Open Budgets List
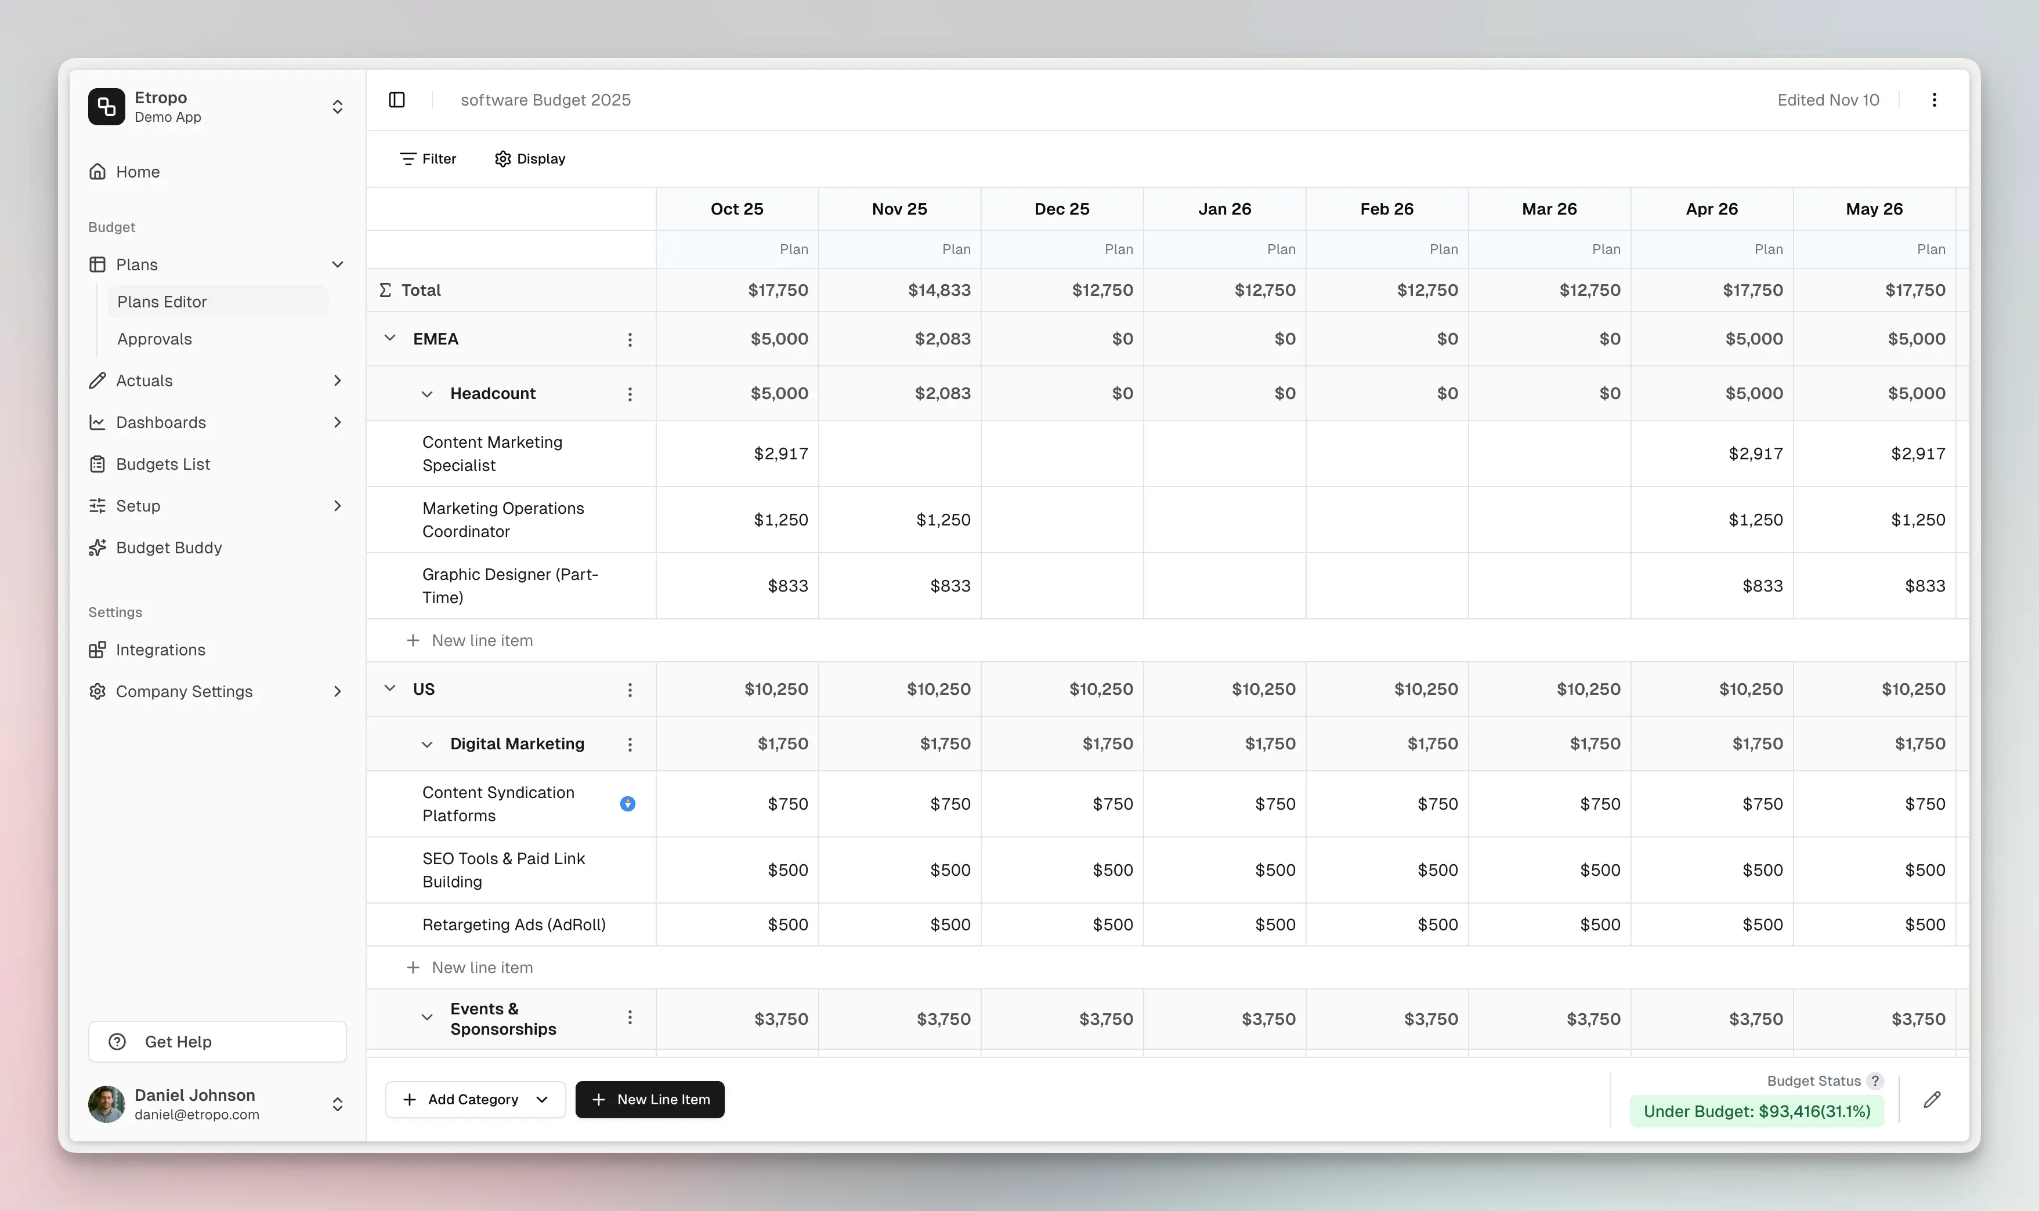 pyautogui.click(x=162, y=463)
